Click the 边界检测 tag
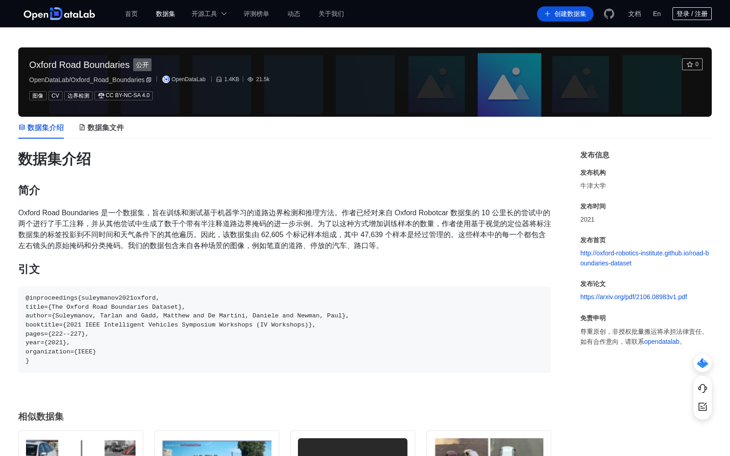 tap(78, 96)
